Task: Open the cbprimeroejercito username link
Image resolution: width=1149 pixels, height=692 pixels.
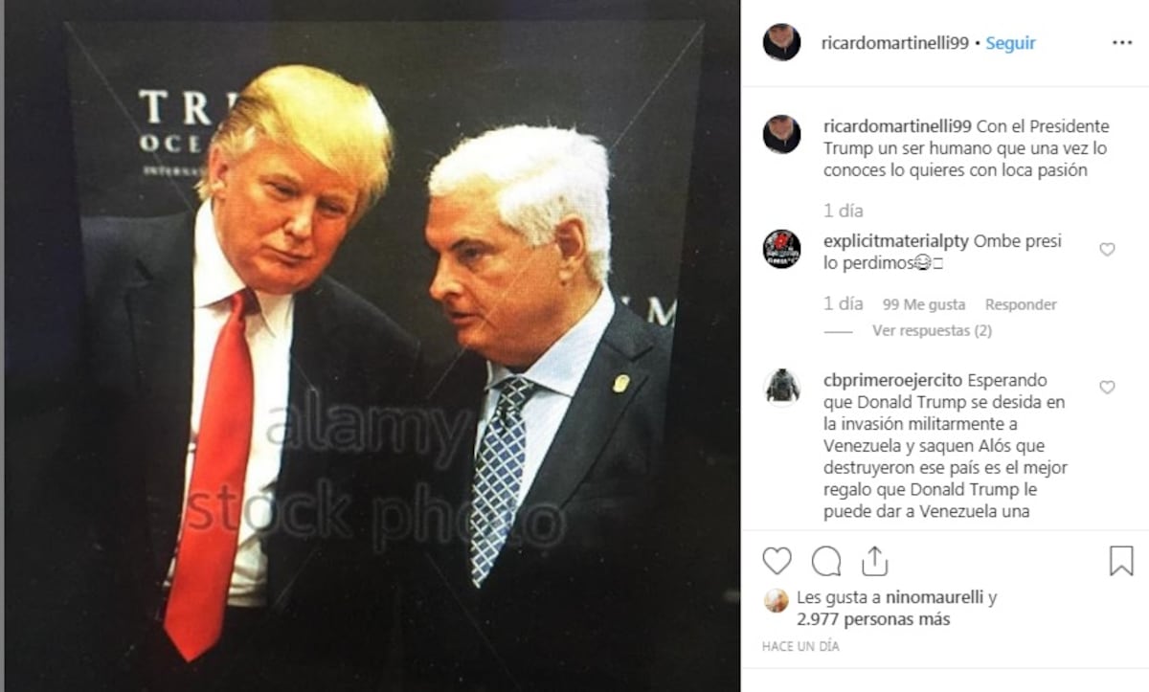Action: coord(893,380)
